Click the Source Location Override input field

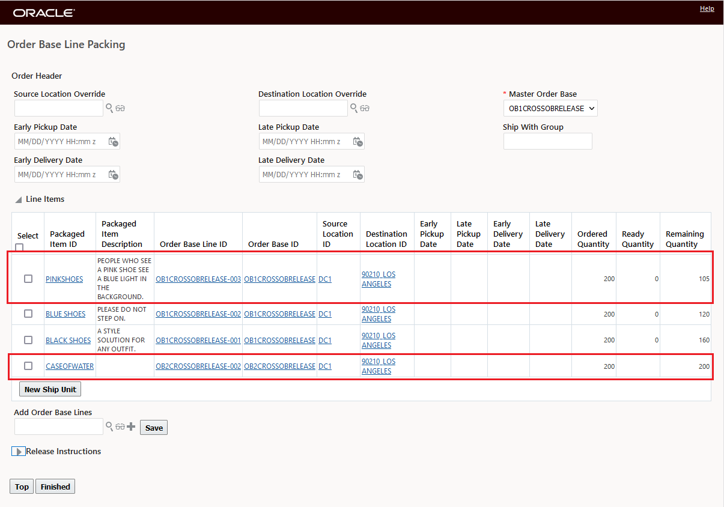pos(59,108)
